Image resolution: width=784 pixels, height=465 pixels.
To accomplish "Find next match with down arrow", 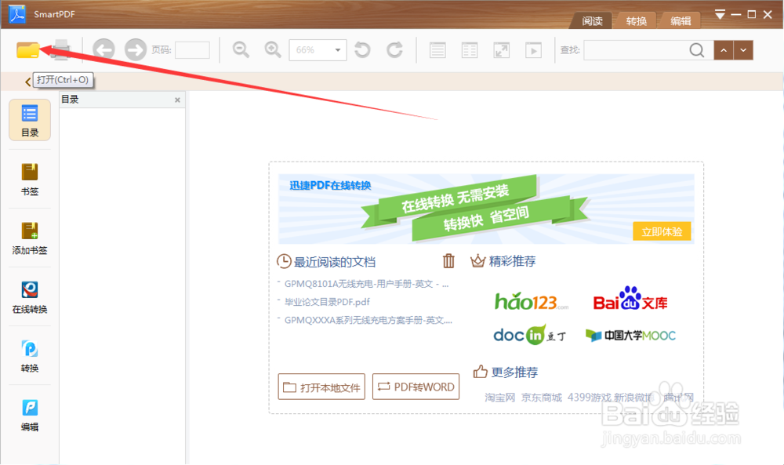I will pos(743,50).
